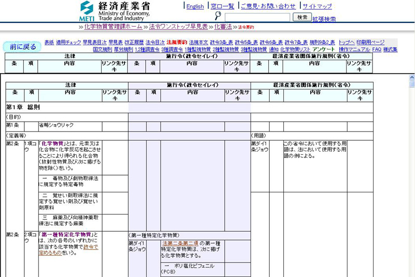Screen dimensions: 415x277
Task: Open the 拡張検索 advanced search link
Action: point(324,19)
